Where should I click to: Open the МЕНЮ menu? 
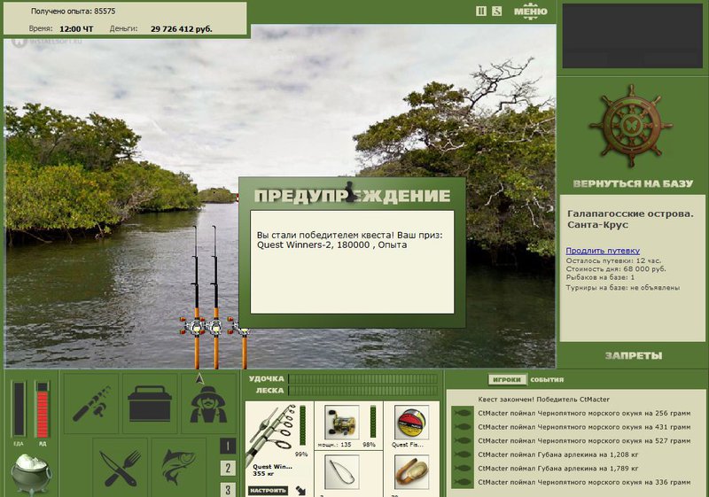coord(530,12)
